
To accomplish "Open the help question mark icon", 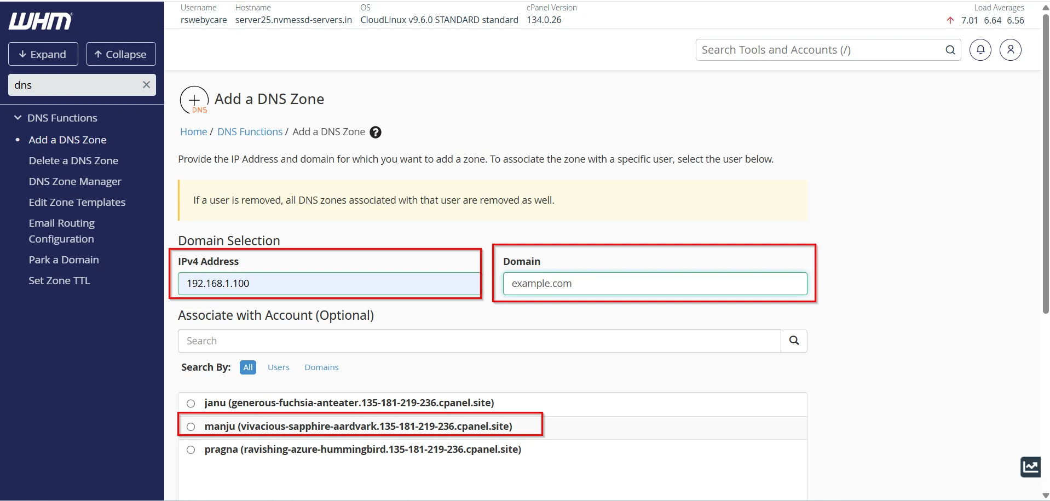I will (x=376, y=132).
